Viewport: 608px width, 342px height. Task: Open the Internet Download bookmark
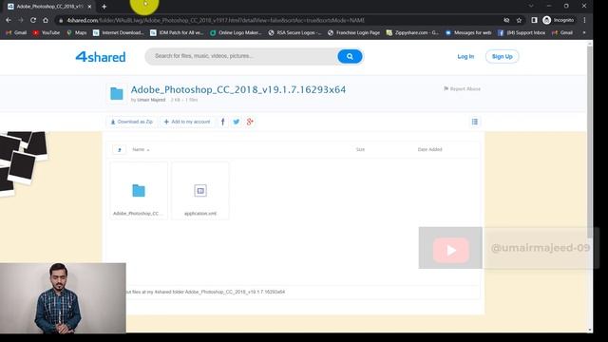coord(118,33)
